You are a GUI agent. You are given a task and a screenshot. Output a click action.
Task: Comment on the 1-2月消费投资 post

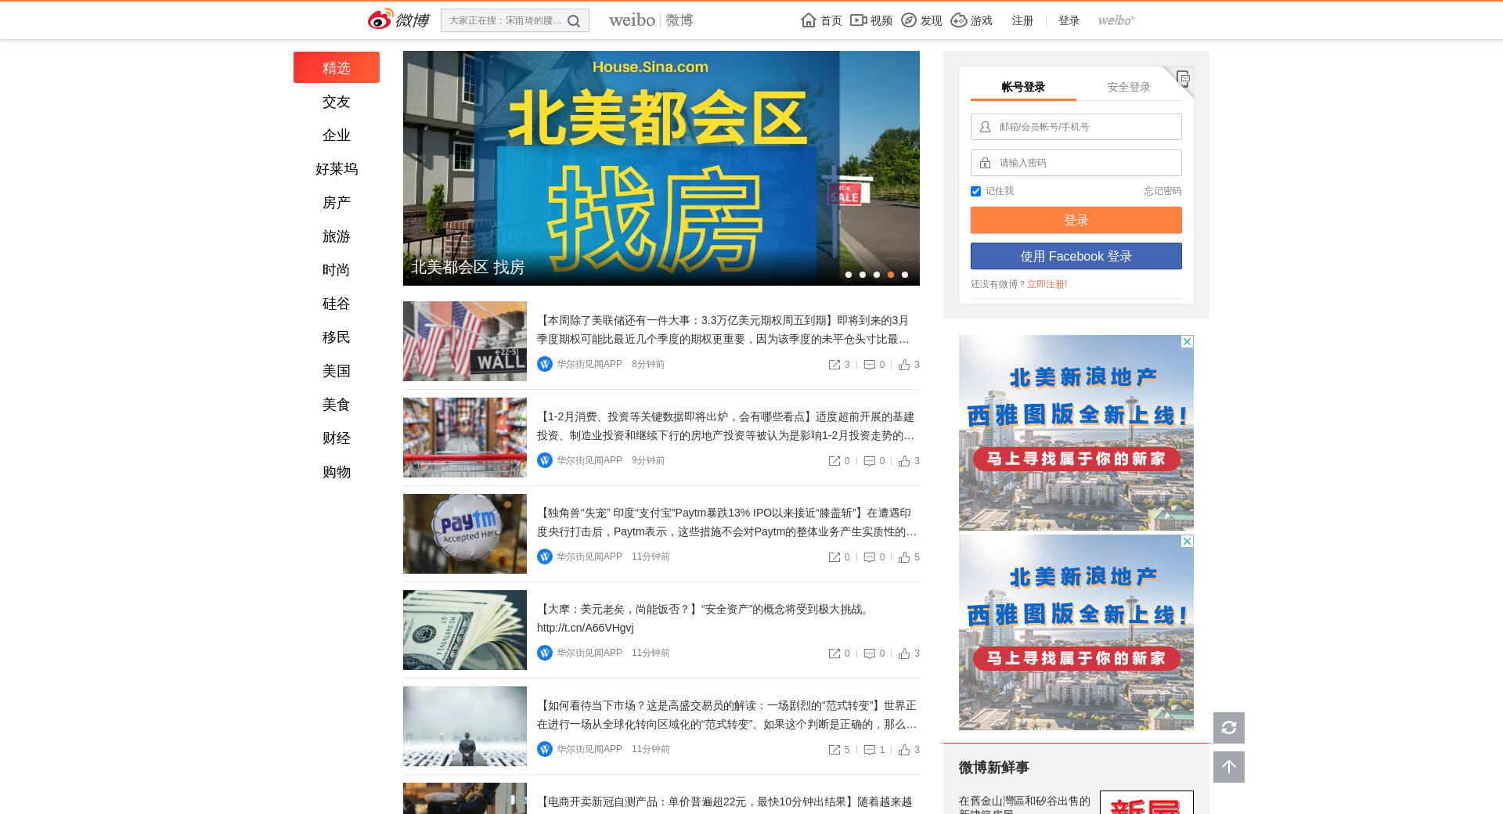[874, 461]
